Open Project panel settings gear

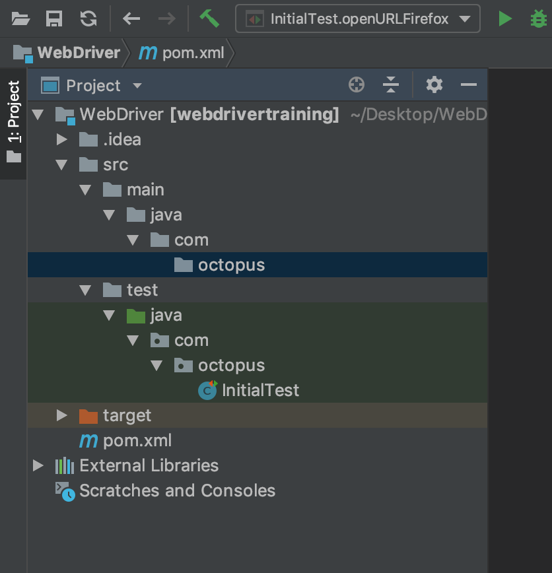pos(434,84)
